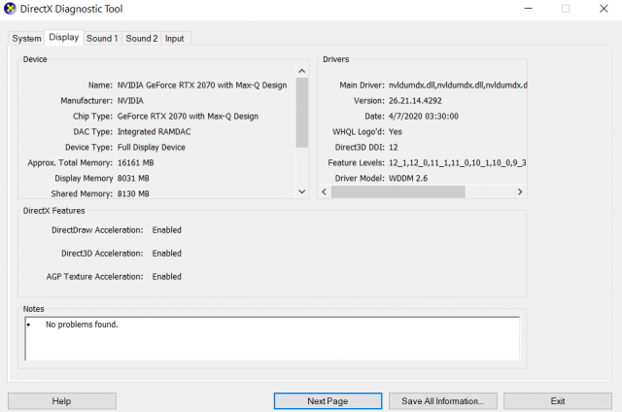Click the Next Page button
The image size is (622, 412).
(x=328, y=400)
